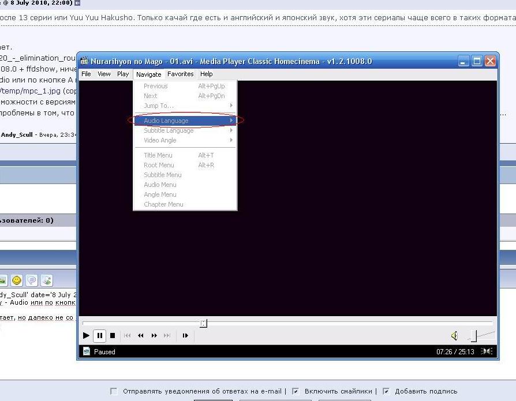
Task: Click the snapback icon after quote date
Action: pos(77,3)
